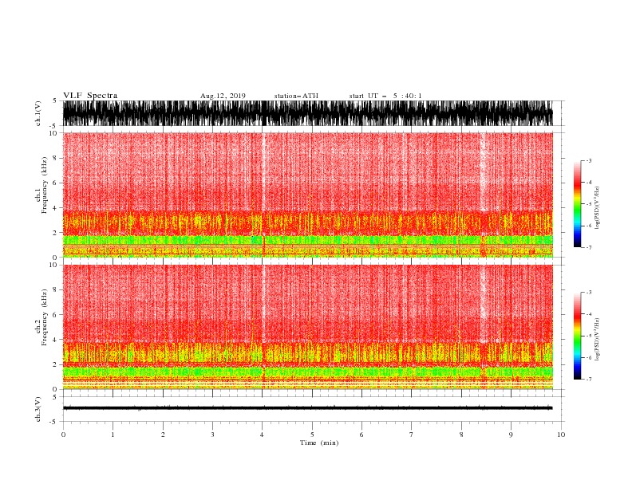Click the "8" kHz tick of ch.1 spectrogram

[x=55, y=158]
